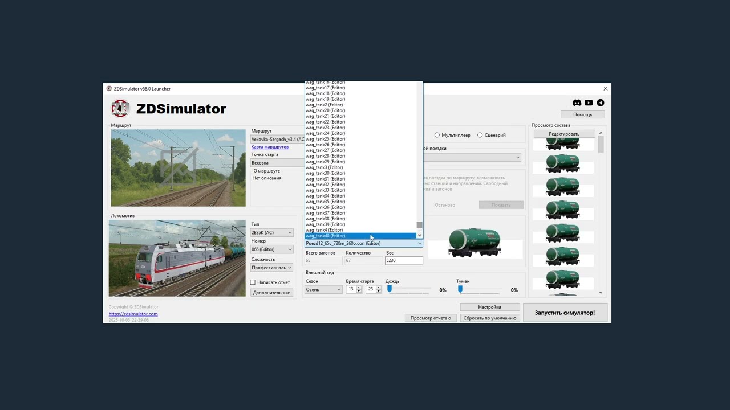
Task: Choose wag_tank2 (Editor) in list
Action: click(360, 105)
